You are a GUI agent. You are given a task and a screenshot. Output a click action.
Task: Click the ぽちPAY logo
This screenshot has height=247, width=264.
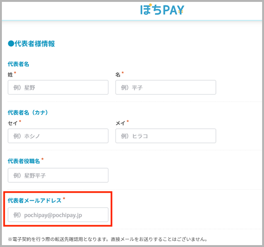click(x=162, y=9)
